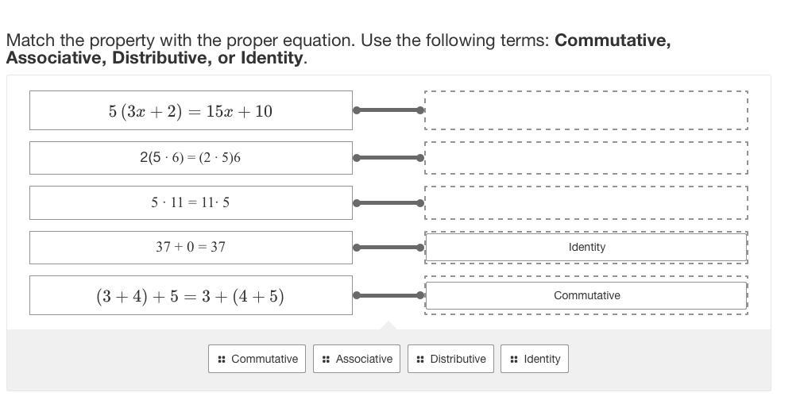
Task: Select the Commutative label in the answer bank
Action: tap(265, 360)
